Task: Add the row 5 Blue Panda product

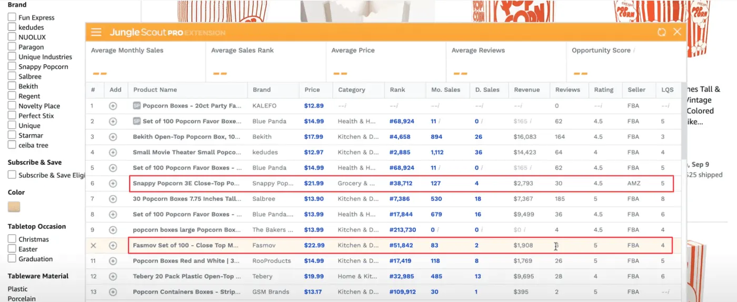Action: pos(113,168)
